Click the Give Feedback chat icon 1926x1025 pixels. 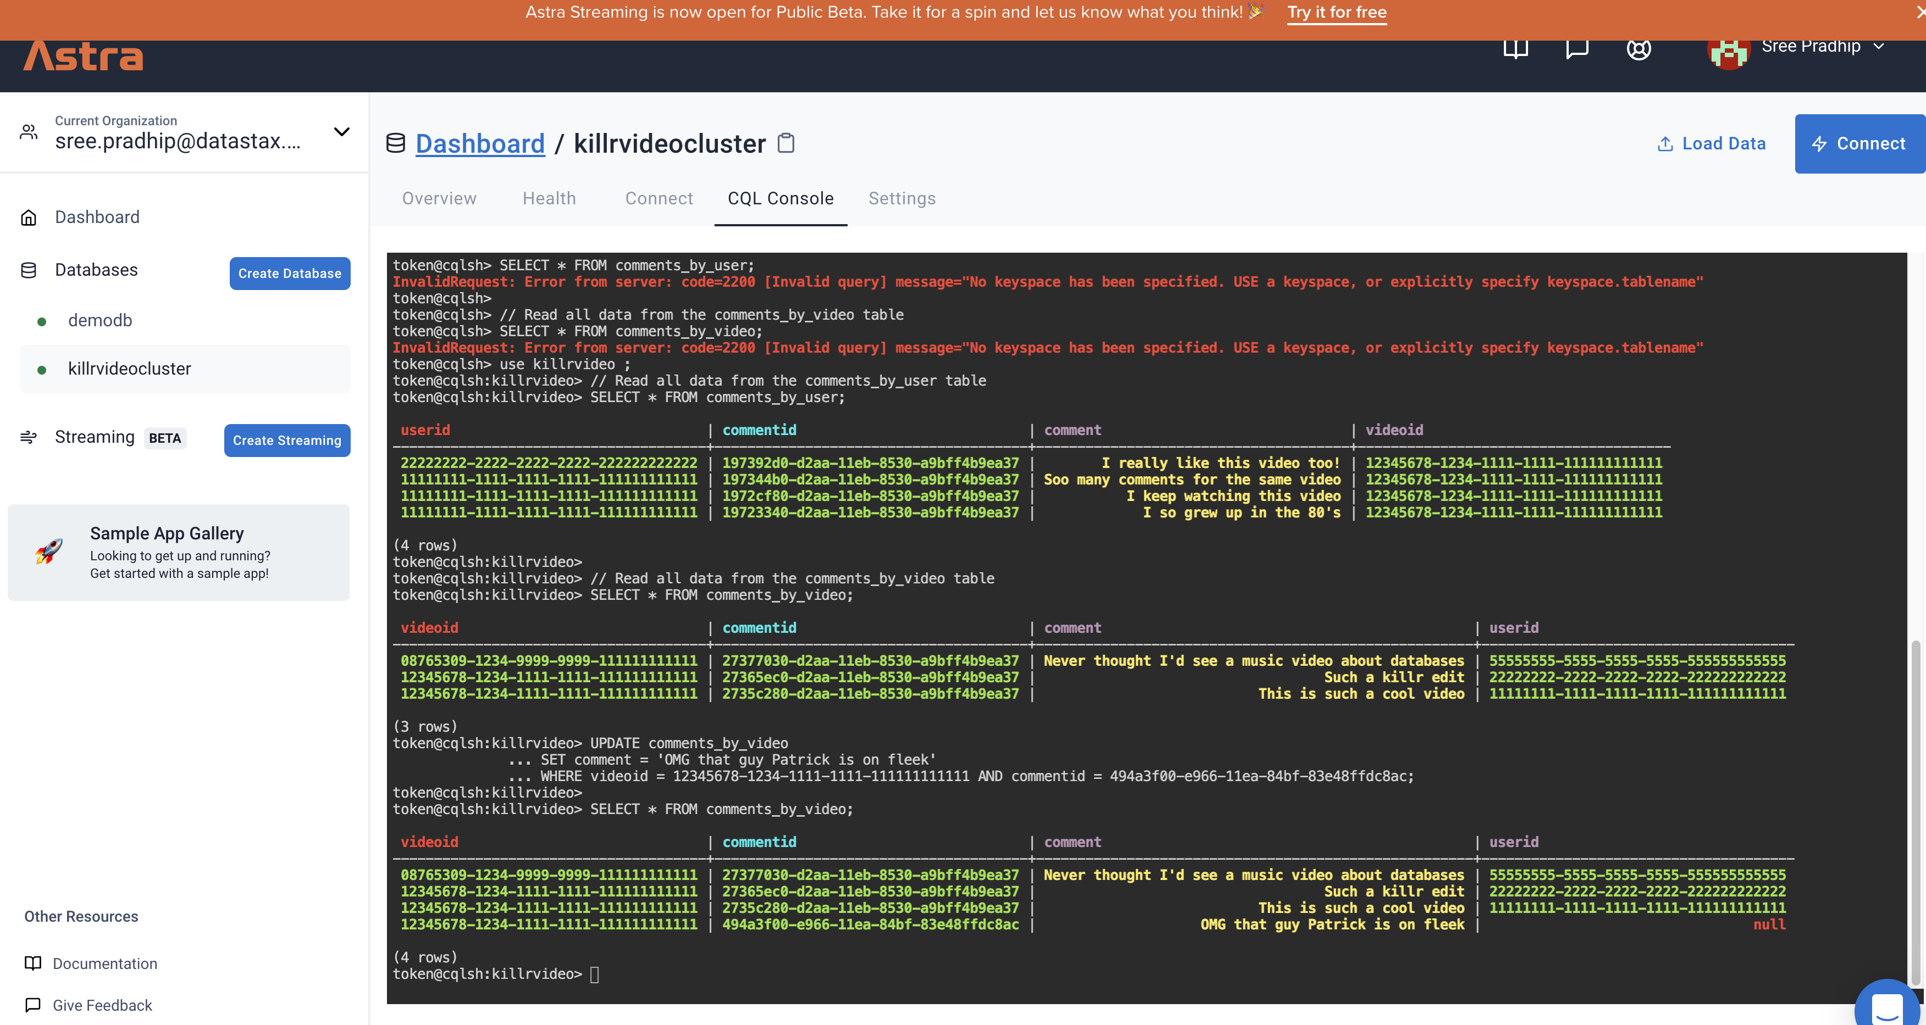tap(34, 1005)
